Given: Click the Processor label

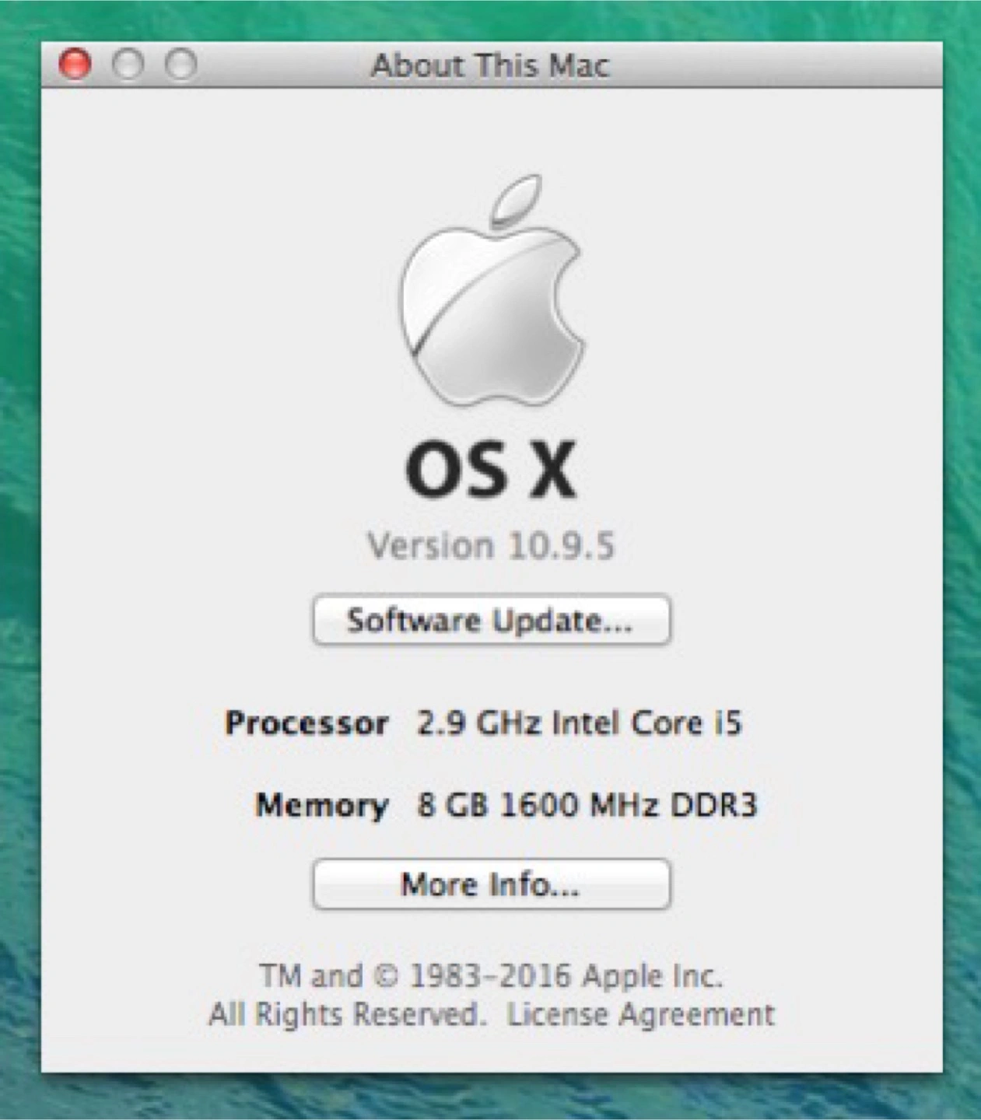Looking at the screenshot, I should 307,723.
